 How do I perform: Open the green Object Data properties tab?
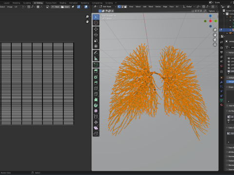click(x=221, y=100)
